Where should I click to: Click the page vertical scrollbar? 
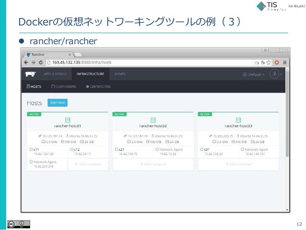(287, 113)
